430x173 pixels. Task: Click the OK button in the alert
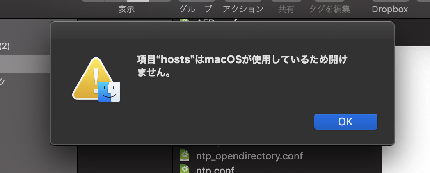pyautogui.click(x=345, y=122)
